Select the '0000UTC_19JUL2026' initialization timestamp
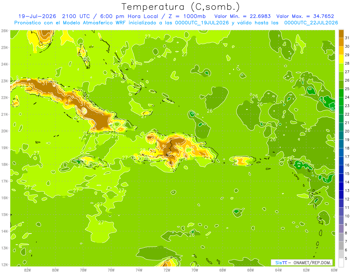The width and height of the screenshot is (355, 274). 202,23
